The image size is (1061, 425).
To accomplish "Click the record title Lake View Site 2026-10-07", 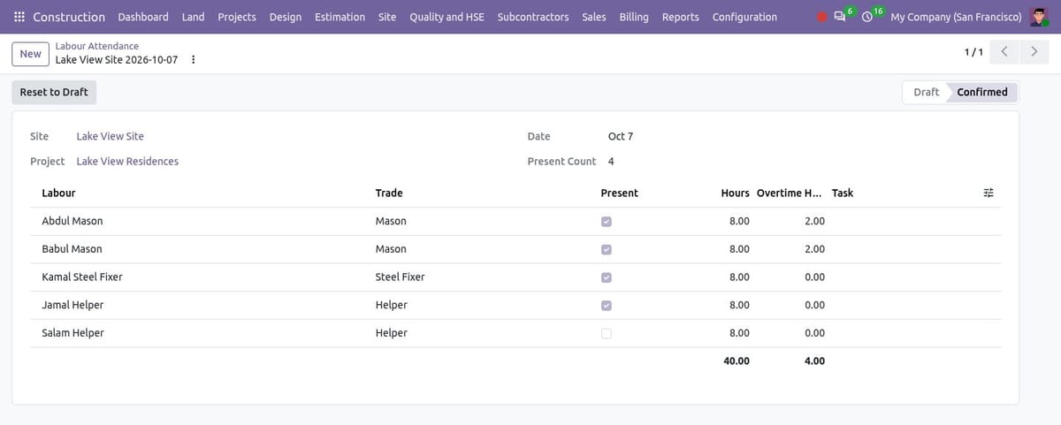I will tap(116, 60).
